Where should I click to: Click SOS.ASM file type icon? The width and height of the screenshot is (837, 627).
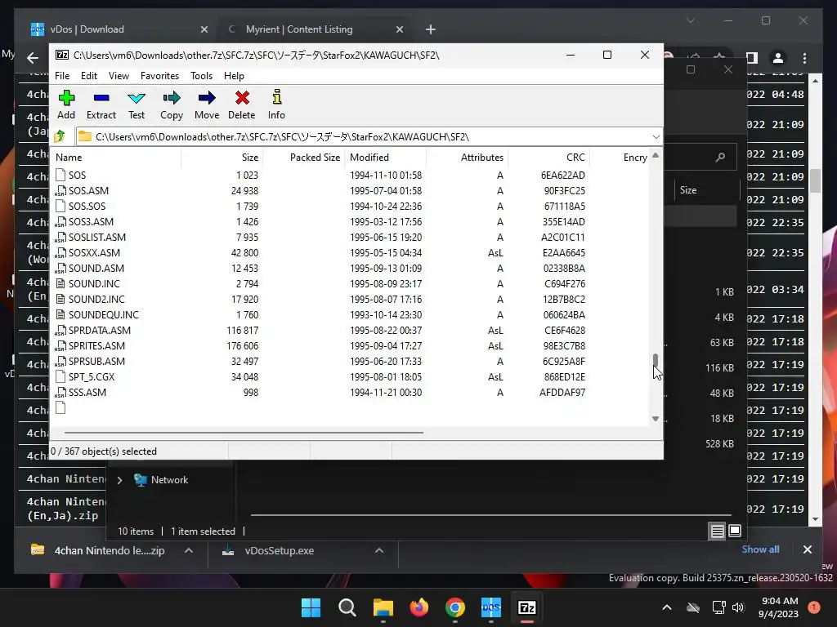(60, 190)
